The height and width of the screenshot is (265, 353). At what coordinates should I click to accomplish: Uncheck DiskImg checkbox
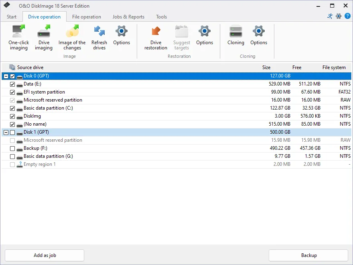pyautogui.click(x=12, y=116)
